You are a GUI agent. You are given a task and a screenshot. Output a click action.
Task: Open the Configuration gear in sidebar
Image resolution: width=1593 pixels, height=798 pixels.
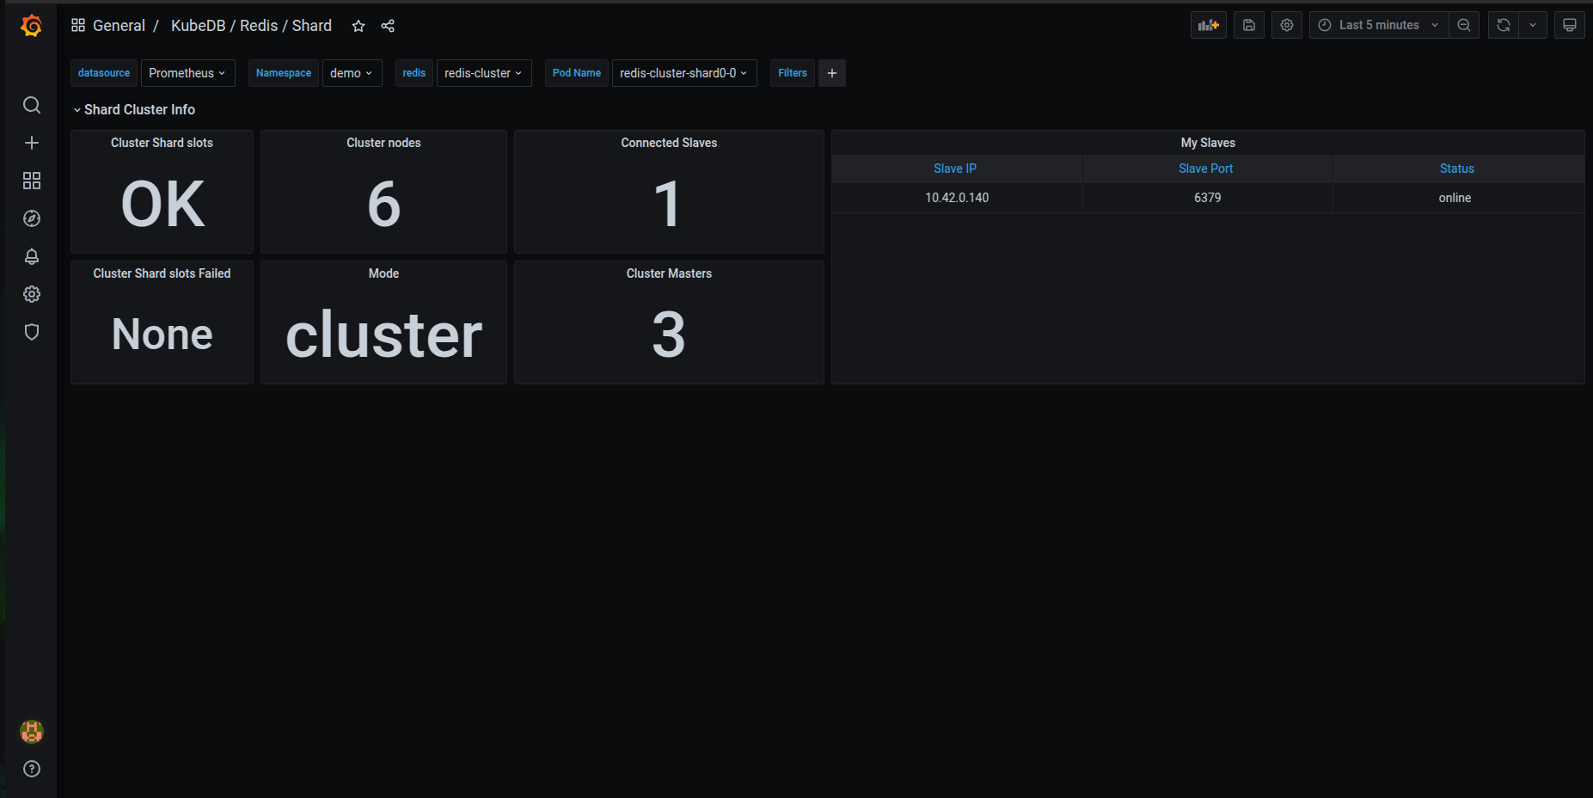coord(32,294)
